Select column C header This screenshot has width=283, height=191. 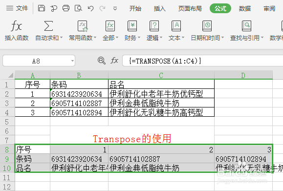pyautogui.click(x=161, y=75)
